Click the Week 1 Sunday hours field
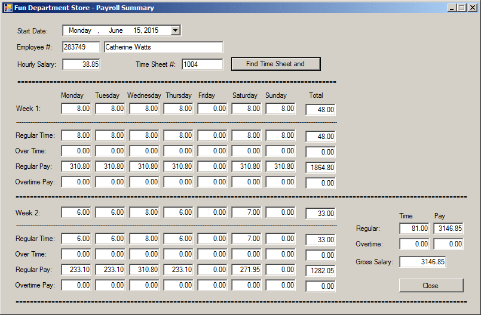This screenshot has width=481, height=315. click(280, 109)
